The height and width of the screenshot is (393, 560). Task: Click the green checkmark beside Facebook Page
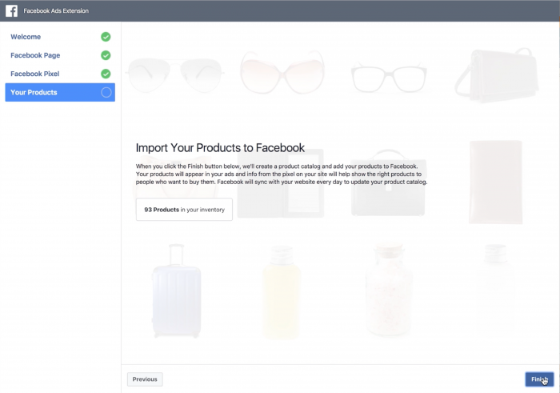[106, 55]
